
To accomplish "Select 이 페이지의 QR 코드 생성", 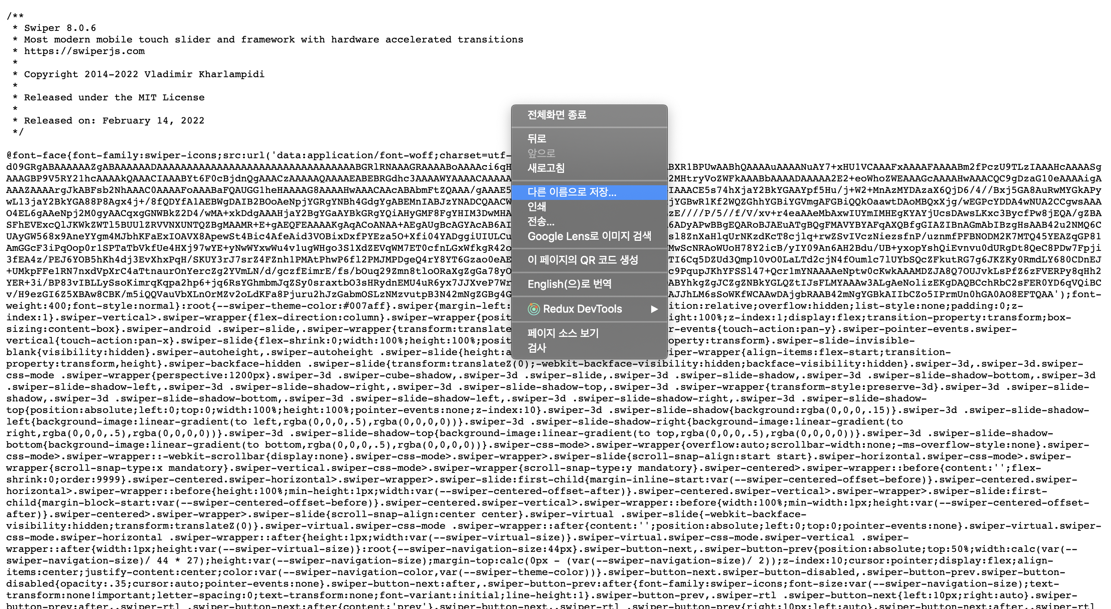I will pyautogui.click(x=582, y=260).
